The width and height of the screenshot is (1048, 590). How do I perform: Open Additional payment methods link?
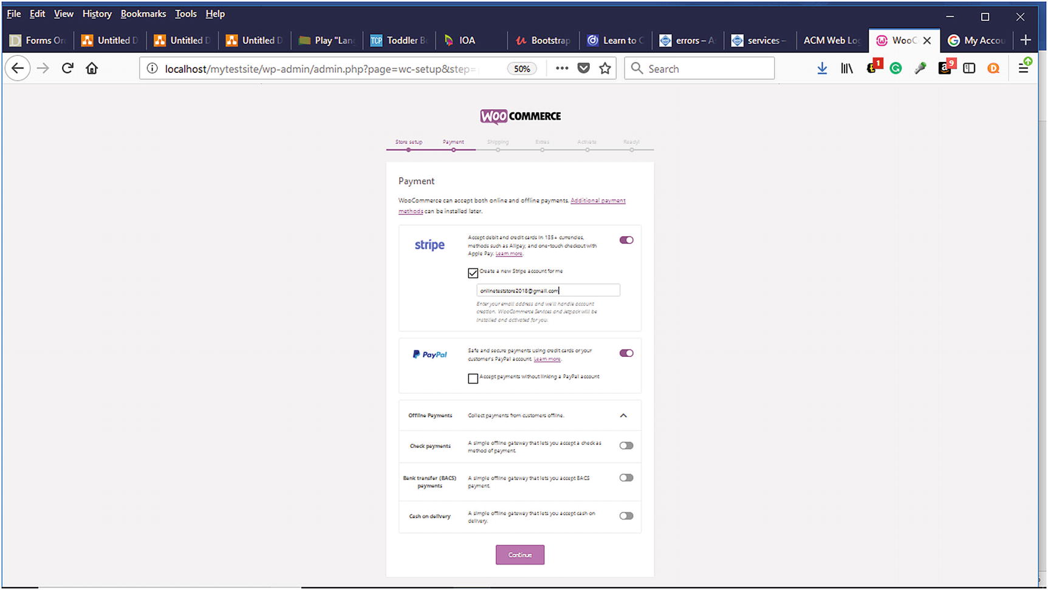598,201
